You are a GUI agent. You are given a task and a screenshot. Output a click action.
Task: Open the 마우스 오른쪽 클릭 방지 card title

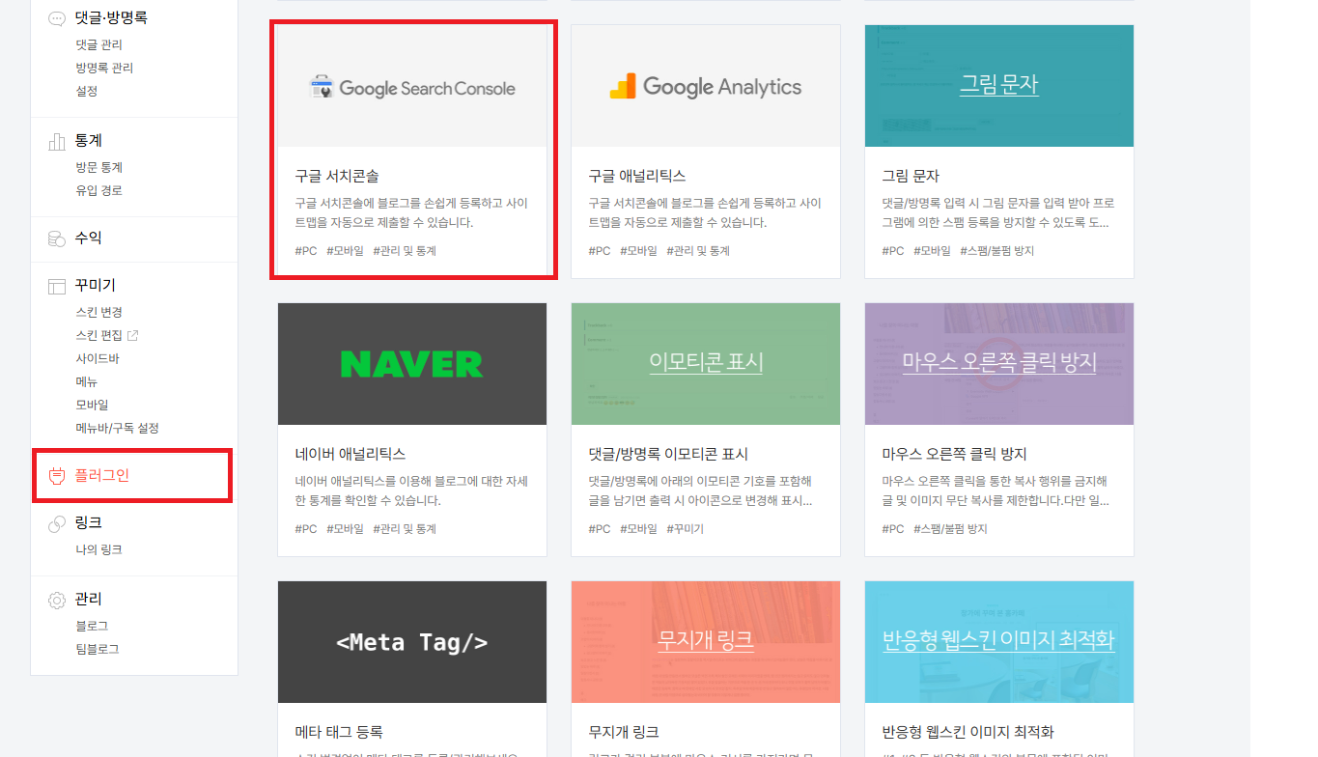pyautogui.click(x=954, y=454)
